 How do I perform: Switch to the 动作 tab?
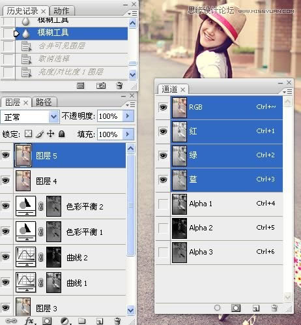pyautogui.click(x=61, y=11)
